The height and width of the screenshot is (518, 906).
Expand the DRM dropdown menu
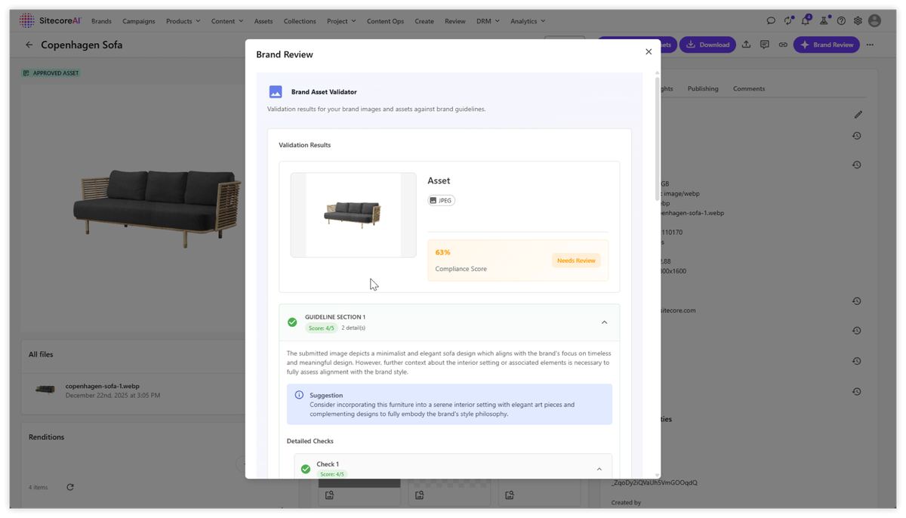point(488,21)
